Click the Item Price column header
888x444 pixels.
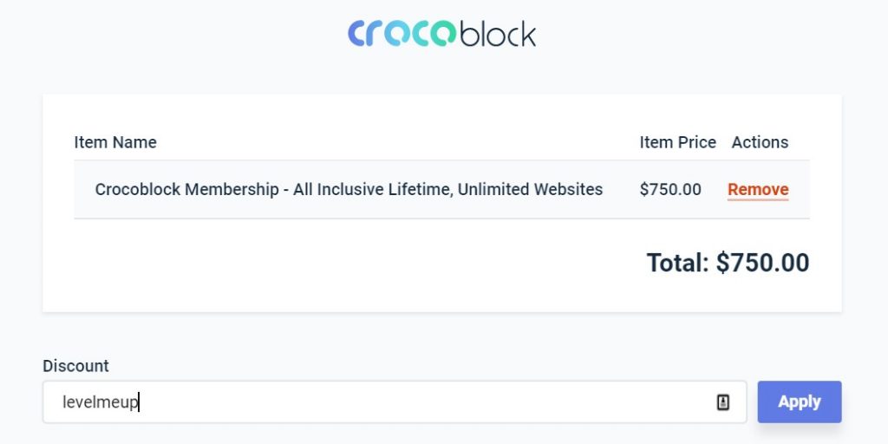point(678,142)
